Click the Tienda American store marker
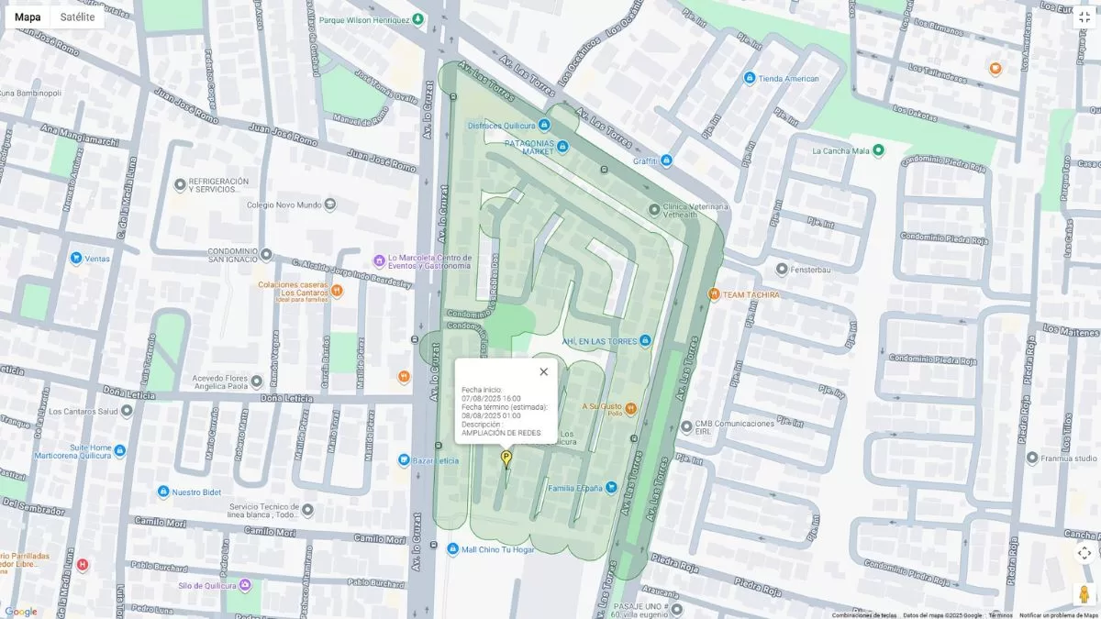Viewport: 1101px width, 619px height. [750, 79]
